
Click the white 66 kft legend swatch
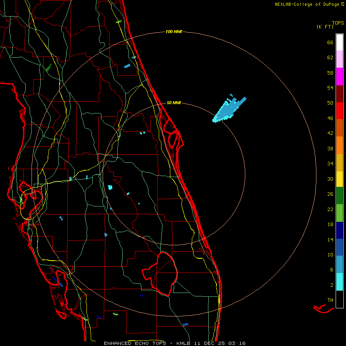(x=339, y=42)
